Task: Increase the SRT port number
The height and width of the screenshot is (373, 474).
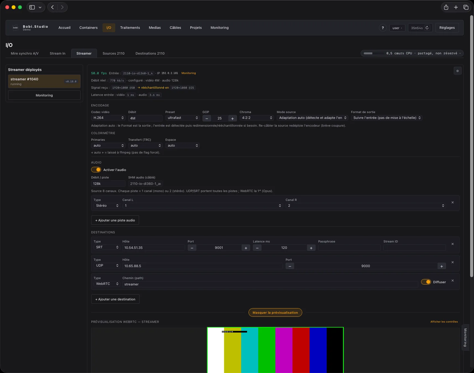Action: click(246, 248)
